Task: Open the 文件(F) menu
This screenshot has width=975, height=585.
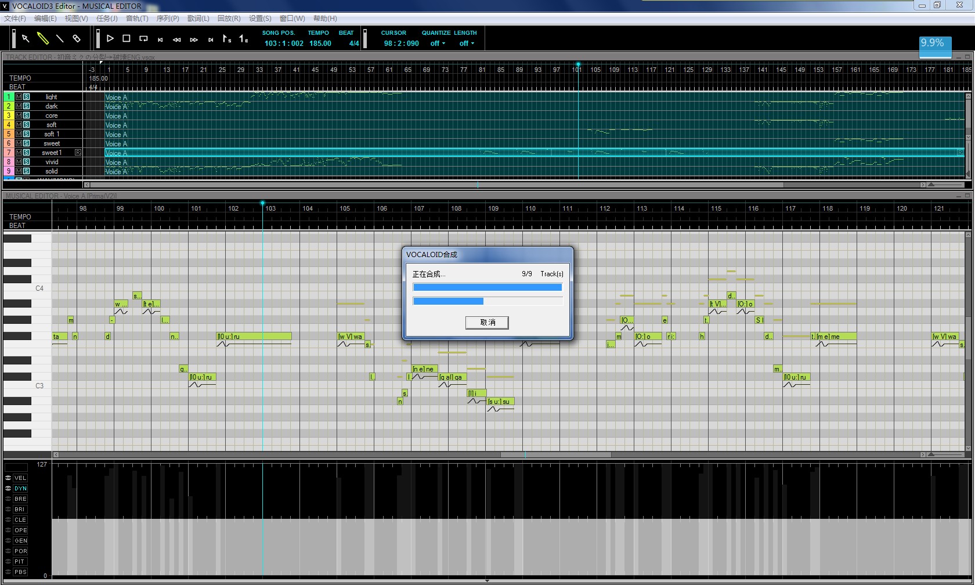Action: point(15,19)
